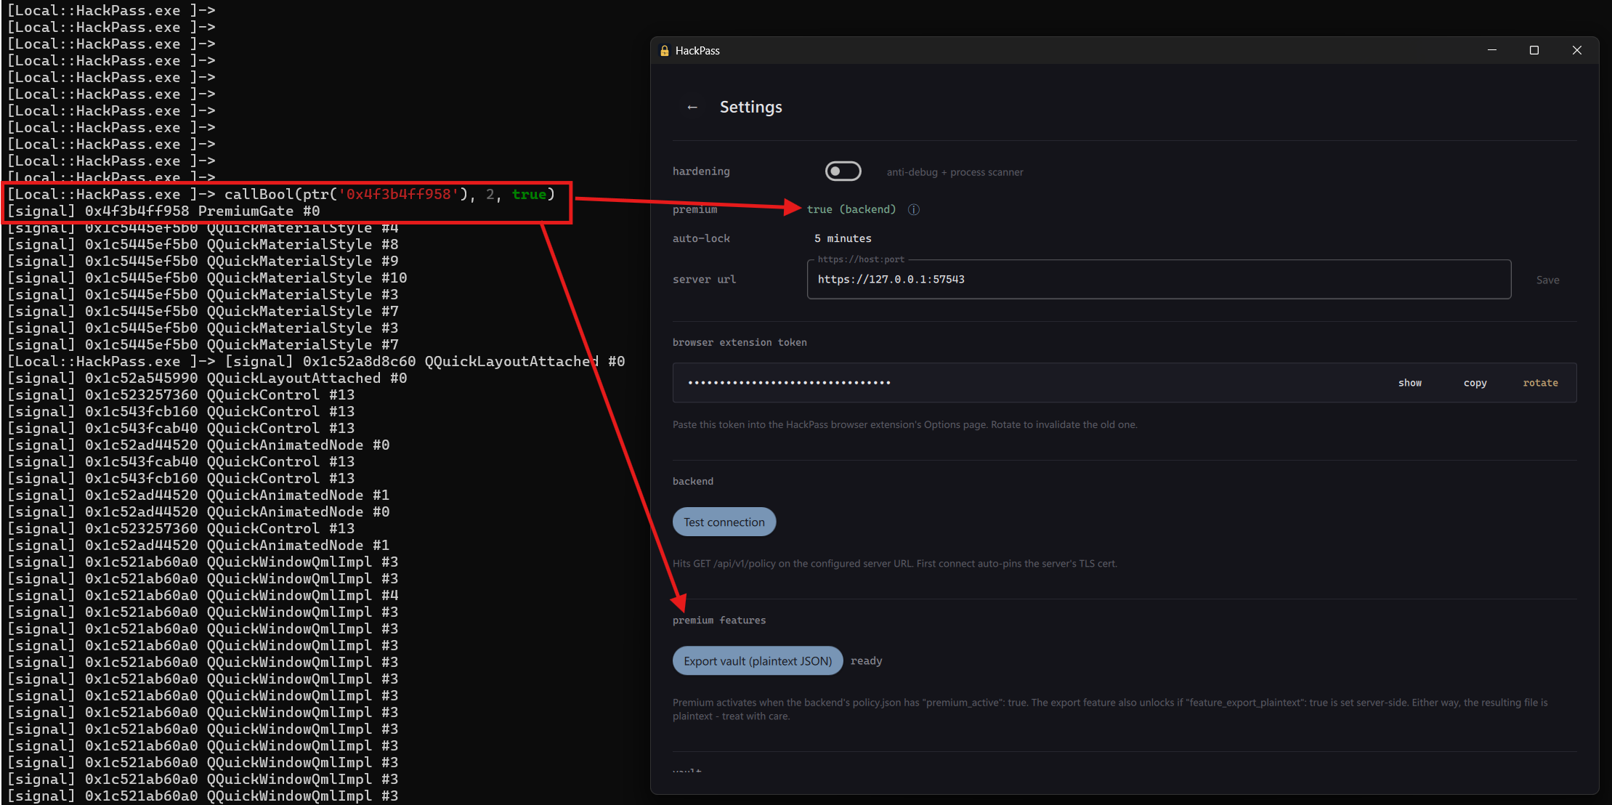
Task: Minimize the HackPass window
Action: tap(1492, 50)
